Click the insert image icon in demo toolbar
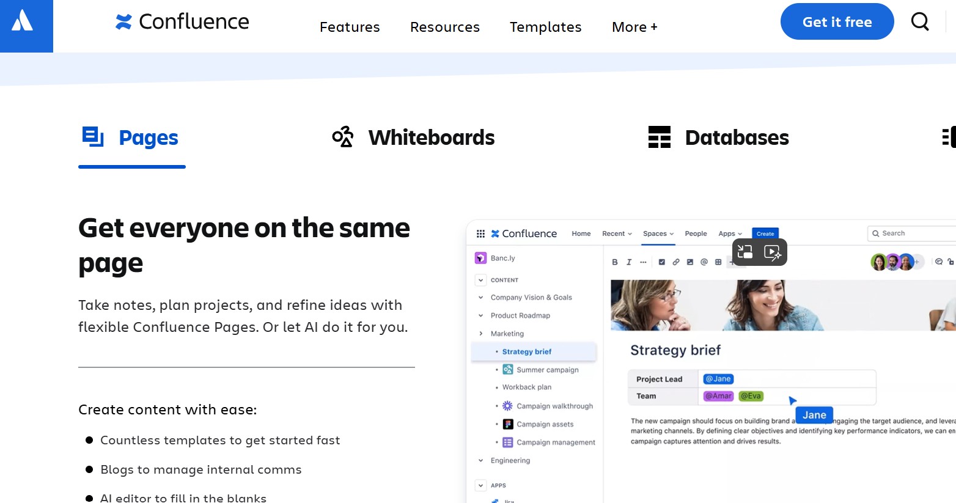The image size is (956, 503). (x=690, y=262)
